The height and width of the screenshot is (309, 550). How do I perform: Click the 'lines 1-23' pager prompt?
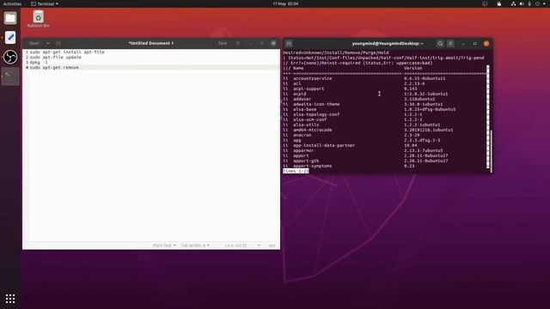pyautogui.click(x=296, y=171)
